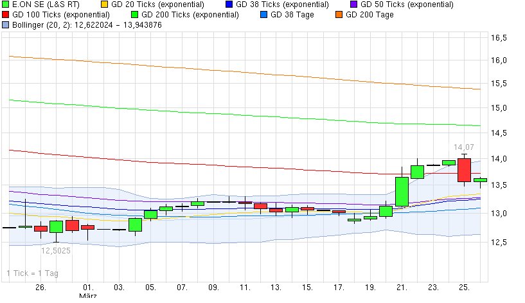The width and height of the screenshot is (525, 303).
Task: Select the GD 50 Ticks (exponential) label
Action: pos(407,5)
